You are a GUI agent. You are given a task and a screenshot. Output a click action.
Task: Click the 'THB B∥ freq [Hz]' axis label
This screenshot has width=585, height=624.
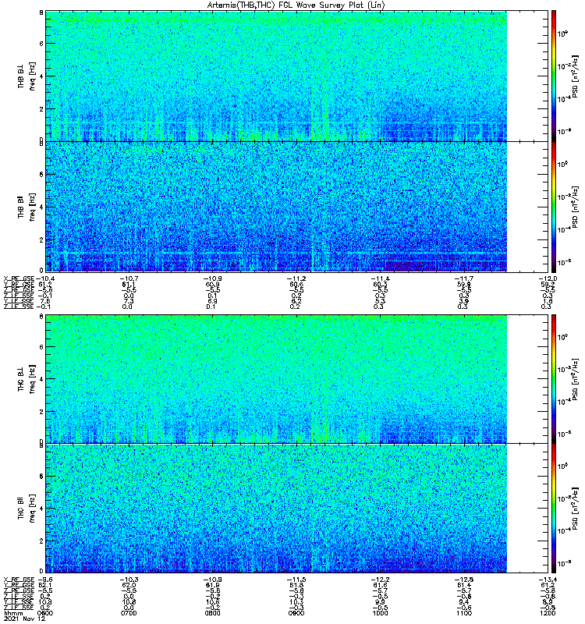[26, 207]
